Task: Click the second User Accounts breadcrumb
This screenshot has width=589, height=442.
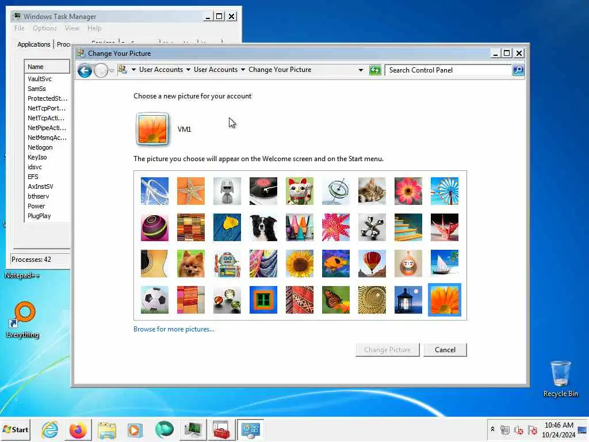Action: pyautogui.click(x=216, y=70)
